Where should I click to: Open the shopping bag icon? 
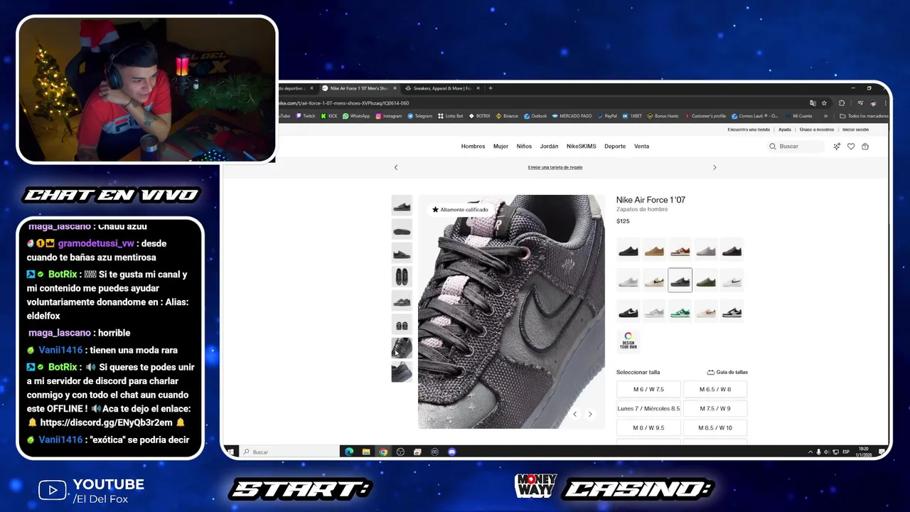[x=865, y=146]
